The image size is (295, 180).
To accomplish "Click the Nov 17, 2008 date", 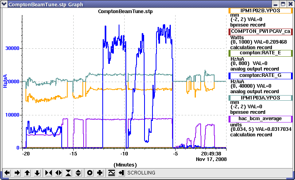I will click(x=211, y=159).
